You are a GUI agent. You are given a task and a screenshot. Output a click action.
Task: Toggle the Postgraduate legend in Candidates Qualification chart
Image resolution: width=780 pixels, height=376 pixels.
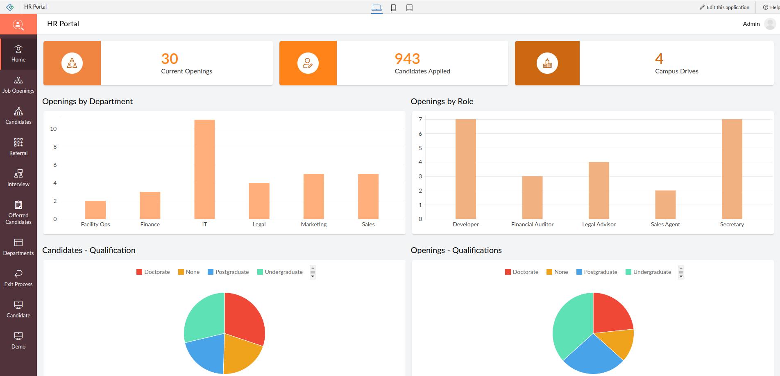(228, 271)
